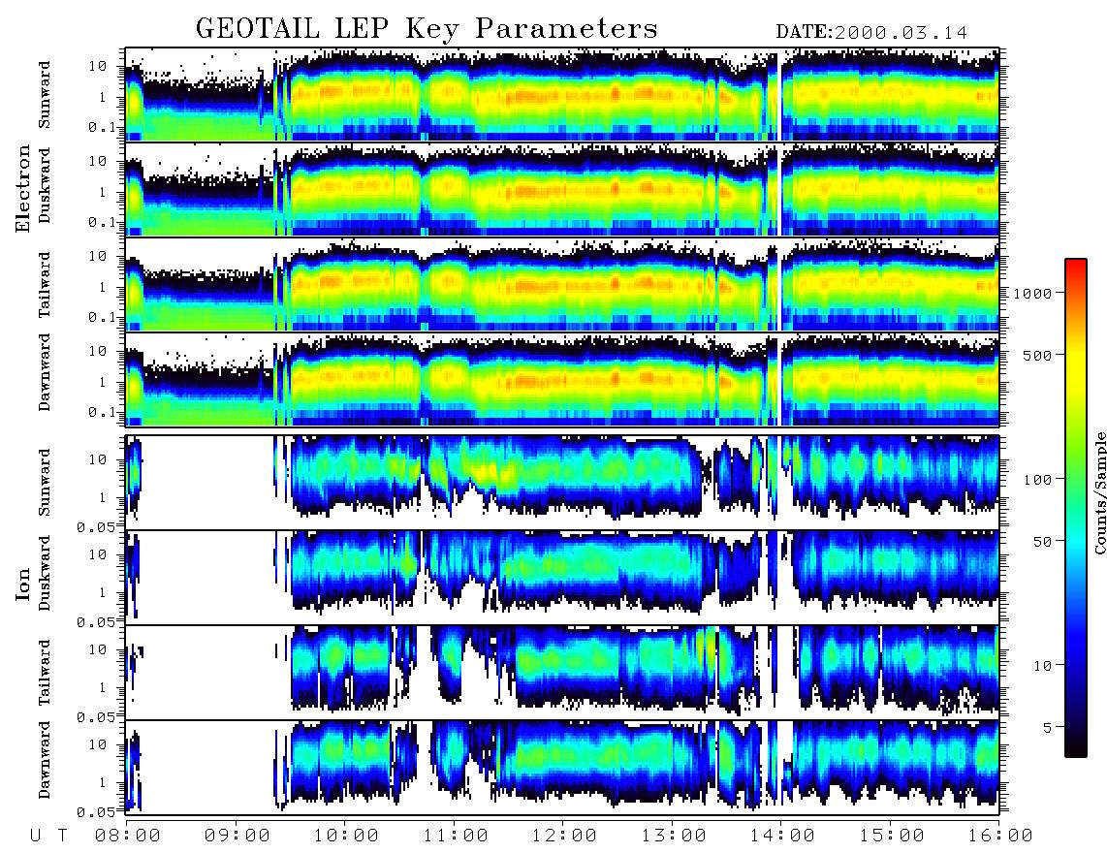Select the Ion Tailward spectrogram panel

pyautogui.click(x=562, y=673)
